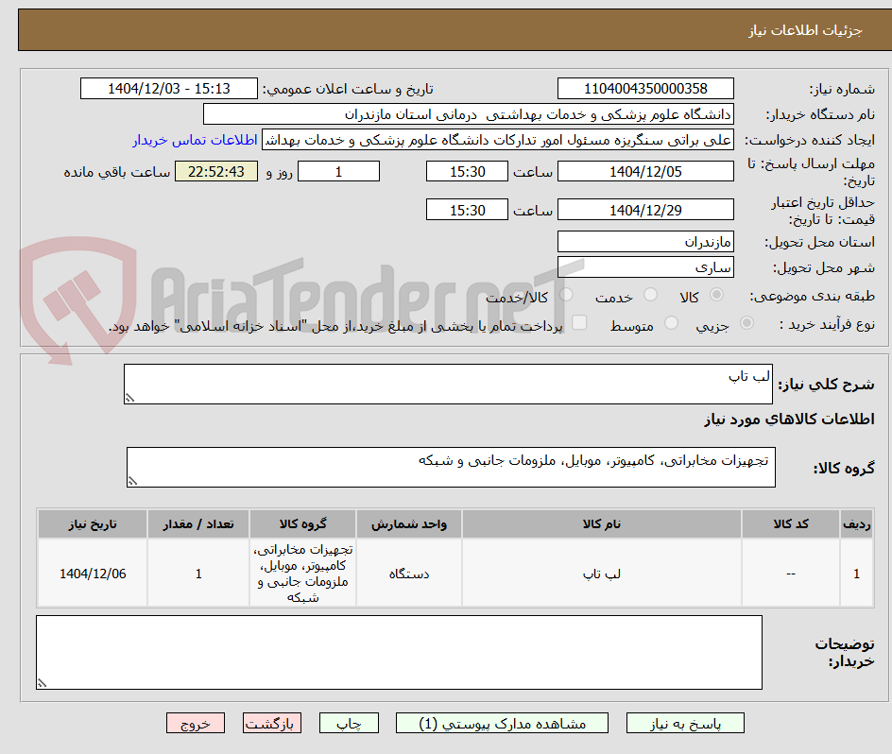The width and height of the screenshot is (892, 754).
Task: Click the کد کالا column header
Action: tap(791, 524)
